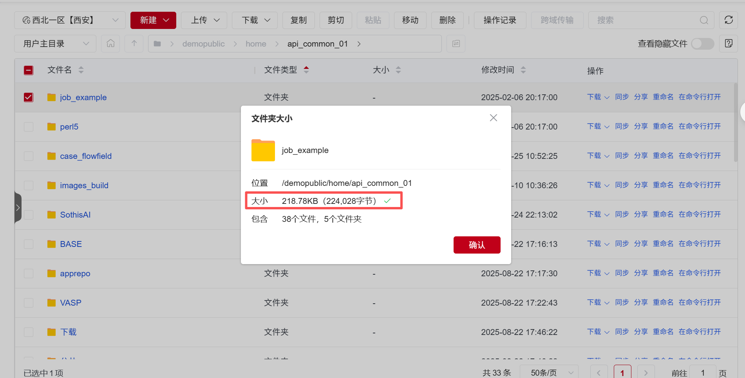This screenshot has width=745, height=378.
Task: Click the search magnifier icon
Action: tap(704, 20)
